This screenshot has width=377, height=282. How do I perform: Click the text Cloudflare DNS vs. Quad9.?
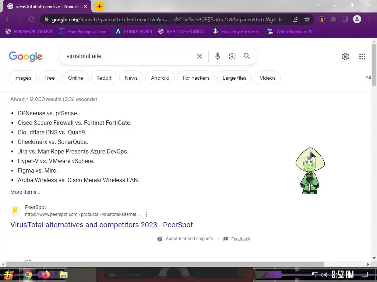[52, 132]
